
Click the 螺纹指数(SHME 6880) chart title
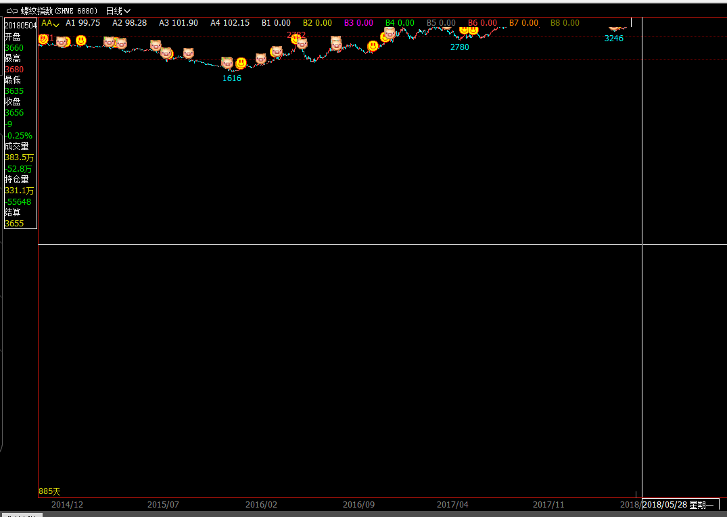[59, 11]
